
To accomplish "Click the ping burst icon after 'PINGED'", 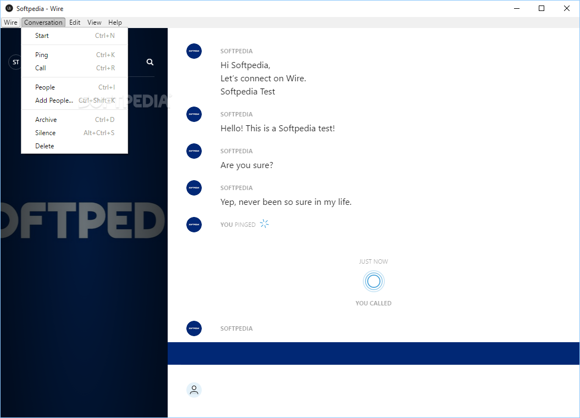I will (x=264, y=224).
